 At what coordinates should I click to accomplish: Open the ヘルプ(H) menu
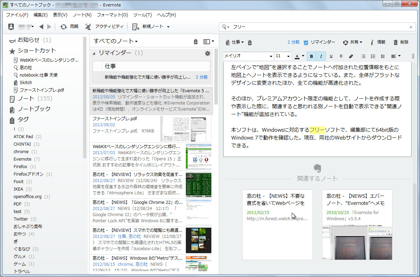pyautogui.click(x=166, y=15)
